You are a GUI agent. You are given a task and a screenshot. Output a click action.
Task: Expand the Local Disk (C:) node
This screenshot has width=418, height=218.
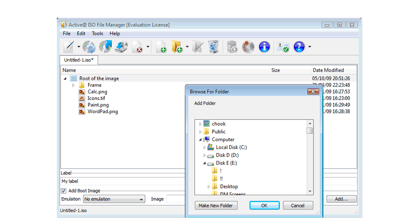(204, 148)
